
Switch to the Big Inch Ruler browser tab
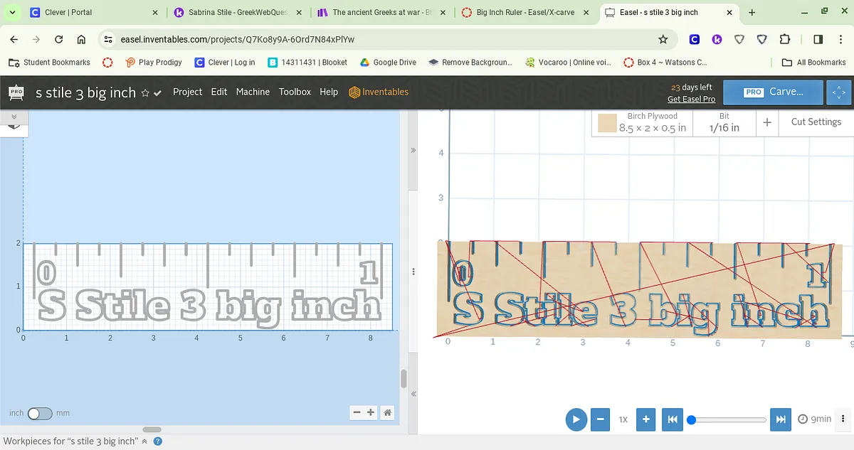click(524, 12)
